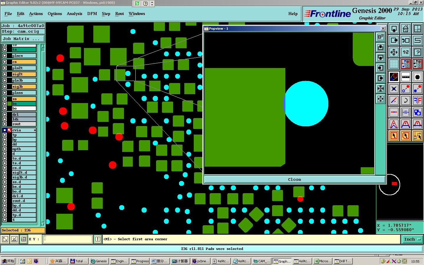Click the mirror F icon
This screenshot has width=424, height=265.
tap(418, 100)
